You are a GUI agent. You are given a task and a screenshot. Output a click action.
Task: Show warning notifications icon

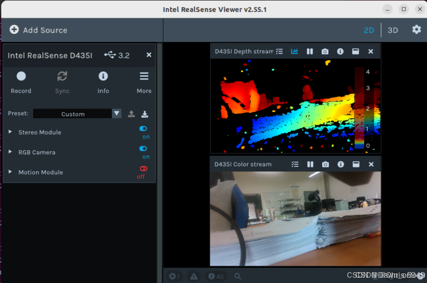click(x=193, y=276)
